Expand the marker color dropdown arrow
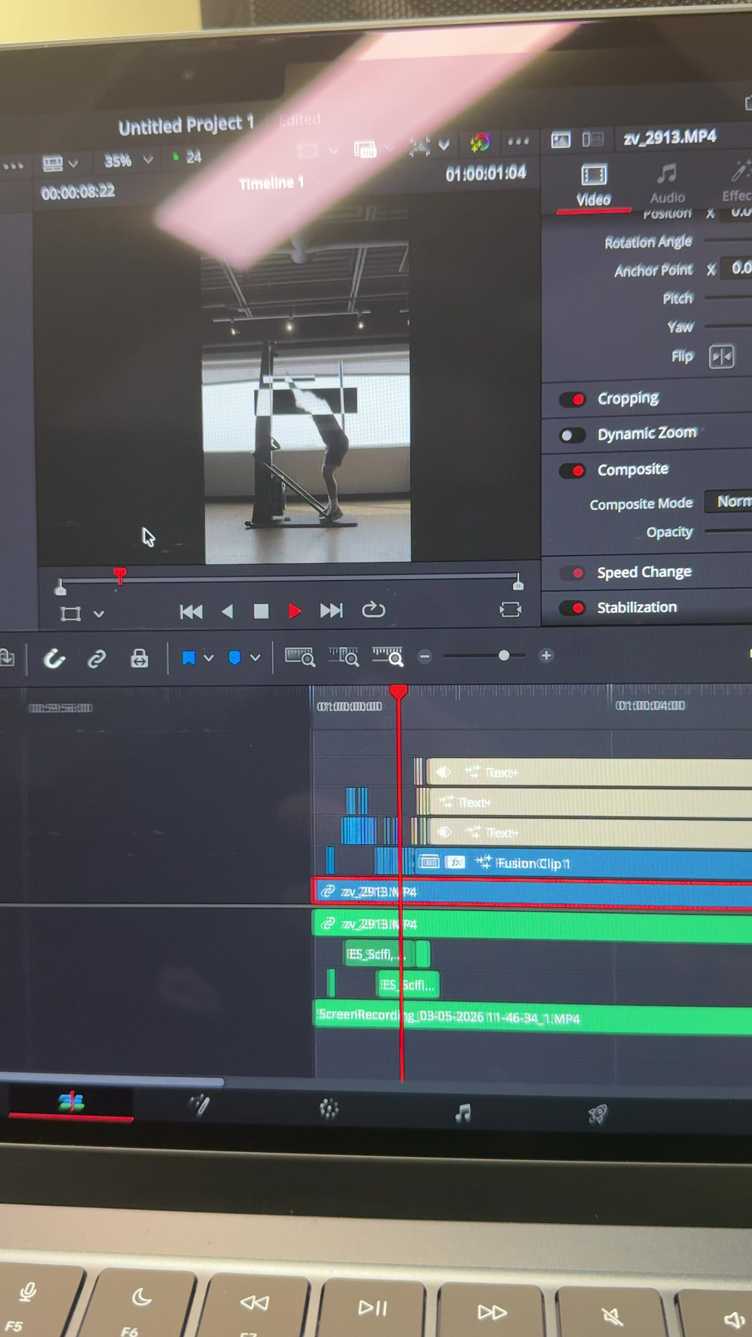The height and width of the screenshot is (1337, 752). tap(255, 658)
